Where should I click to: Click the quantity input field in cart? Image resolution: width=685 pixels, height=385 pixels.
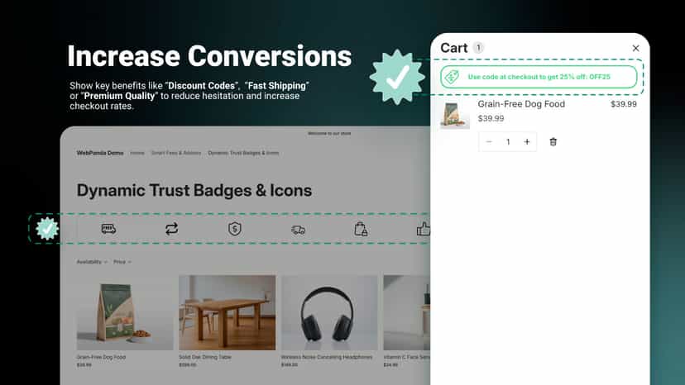[x=508, y=142]
